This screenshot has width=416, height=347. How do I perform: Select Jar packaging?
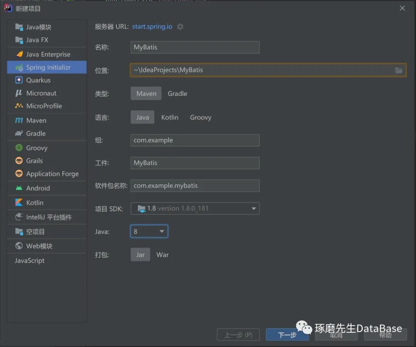coord(140,255)
